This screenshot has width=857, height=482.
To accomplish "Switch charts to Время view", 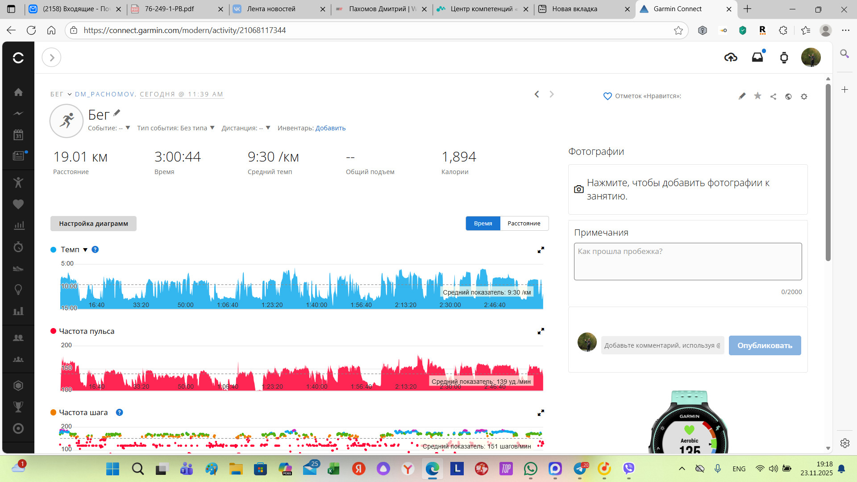I will [x=483, y=223].
